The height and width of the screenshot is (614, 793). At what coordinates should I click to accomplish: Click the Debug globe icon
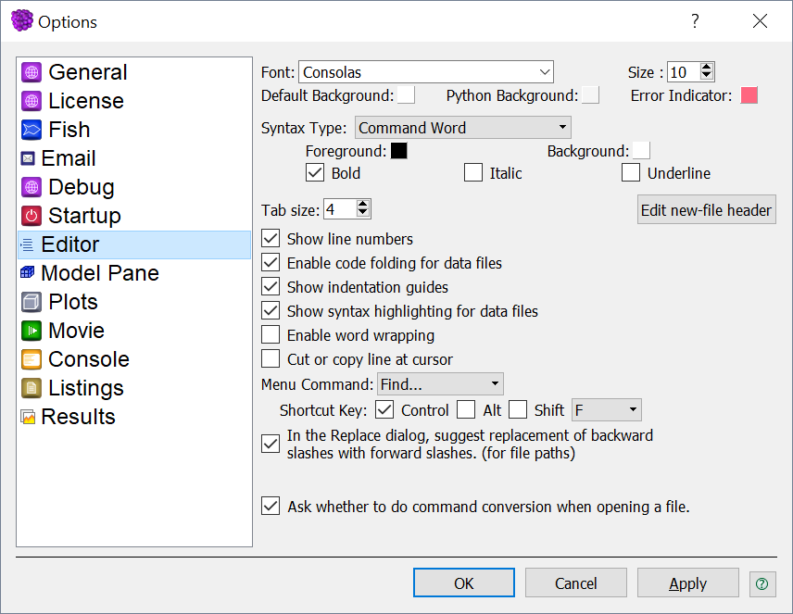31,187
